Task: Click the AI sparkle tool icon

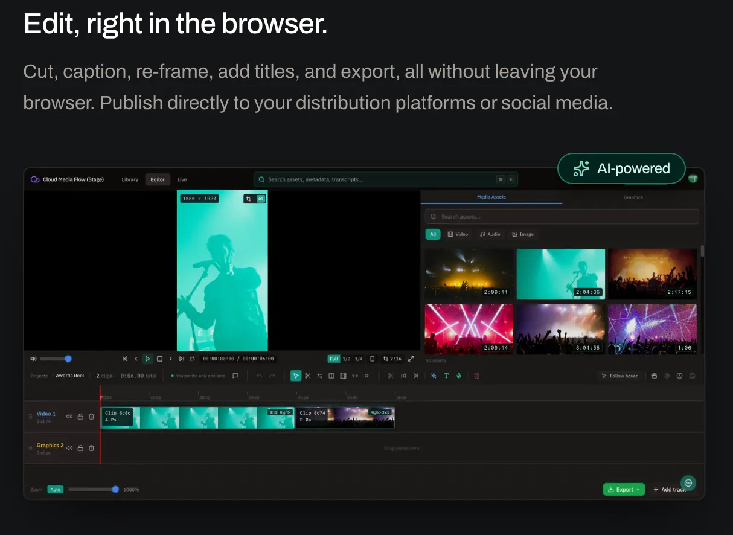Action: 434,376
